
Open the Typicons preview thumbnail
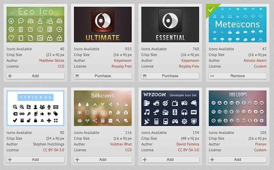click(x=35, y=108)
